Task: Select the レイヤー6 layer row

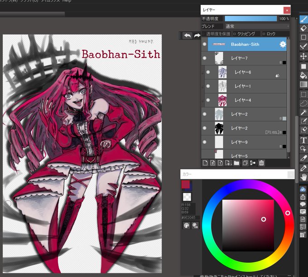Action: pos(245,72)
